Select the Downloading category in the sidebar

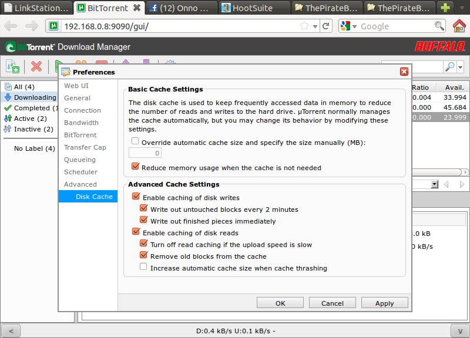[x=34, y=97]
